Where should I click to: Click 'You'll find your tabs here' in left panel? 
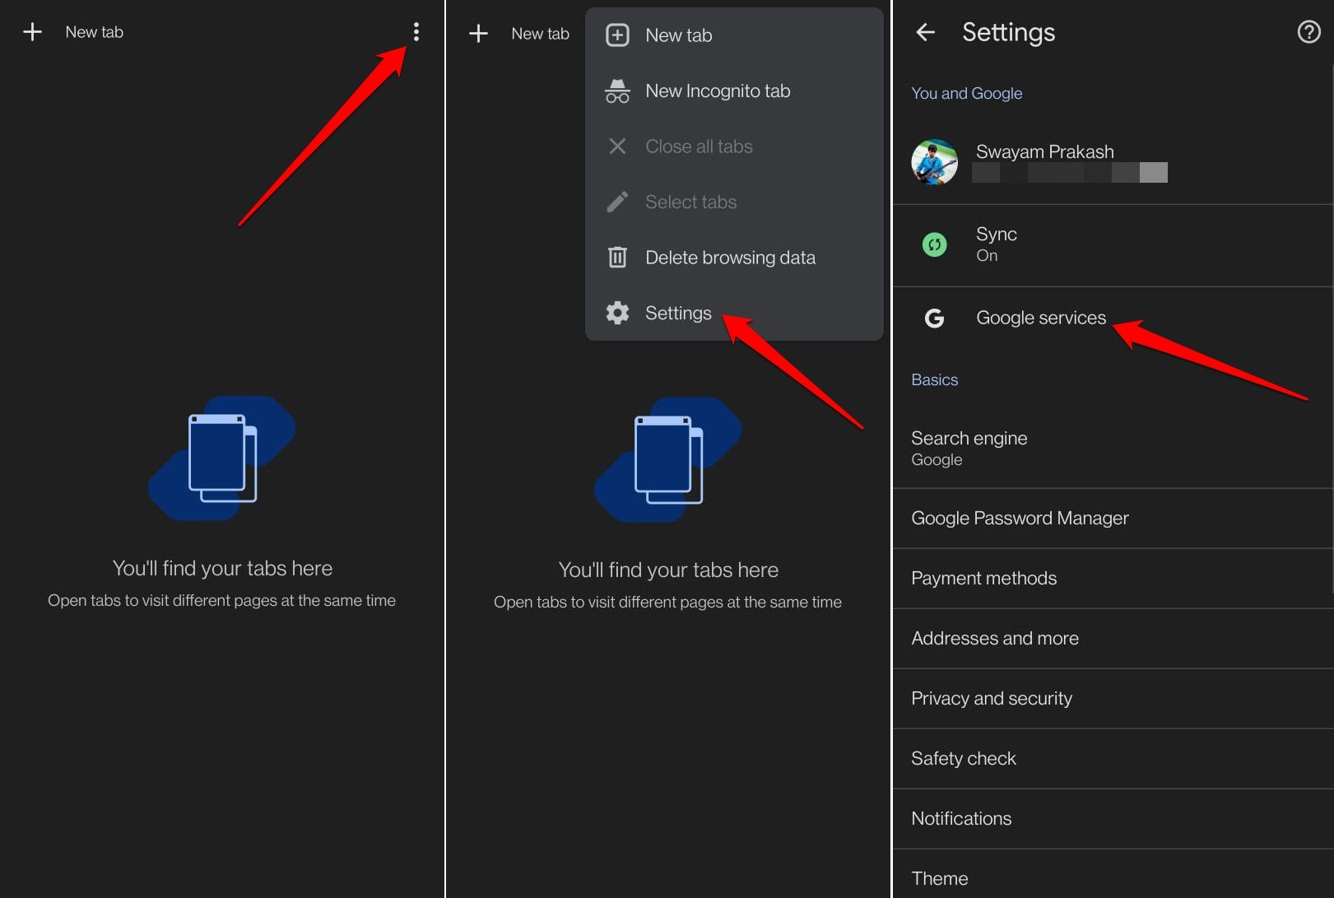[x=222, y=568]
